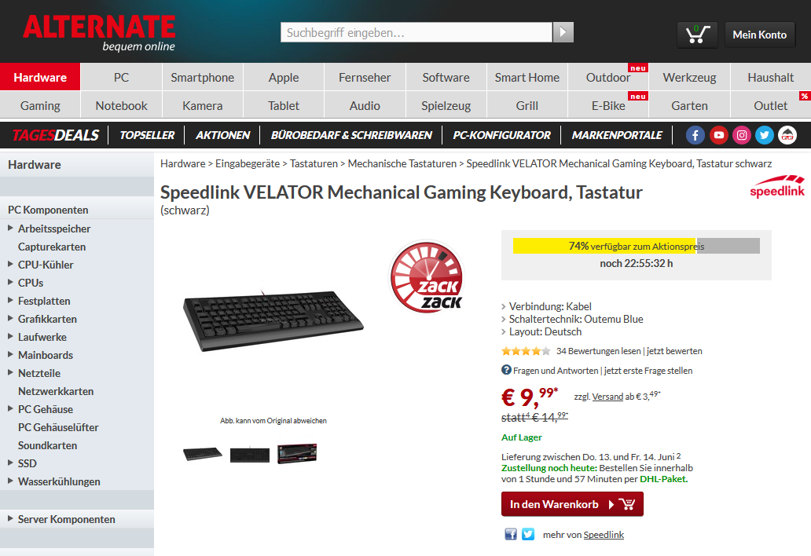Select the TOPSELLER menu item
811x556 pixels.
[147, 135]
